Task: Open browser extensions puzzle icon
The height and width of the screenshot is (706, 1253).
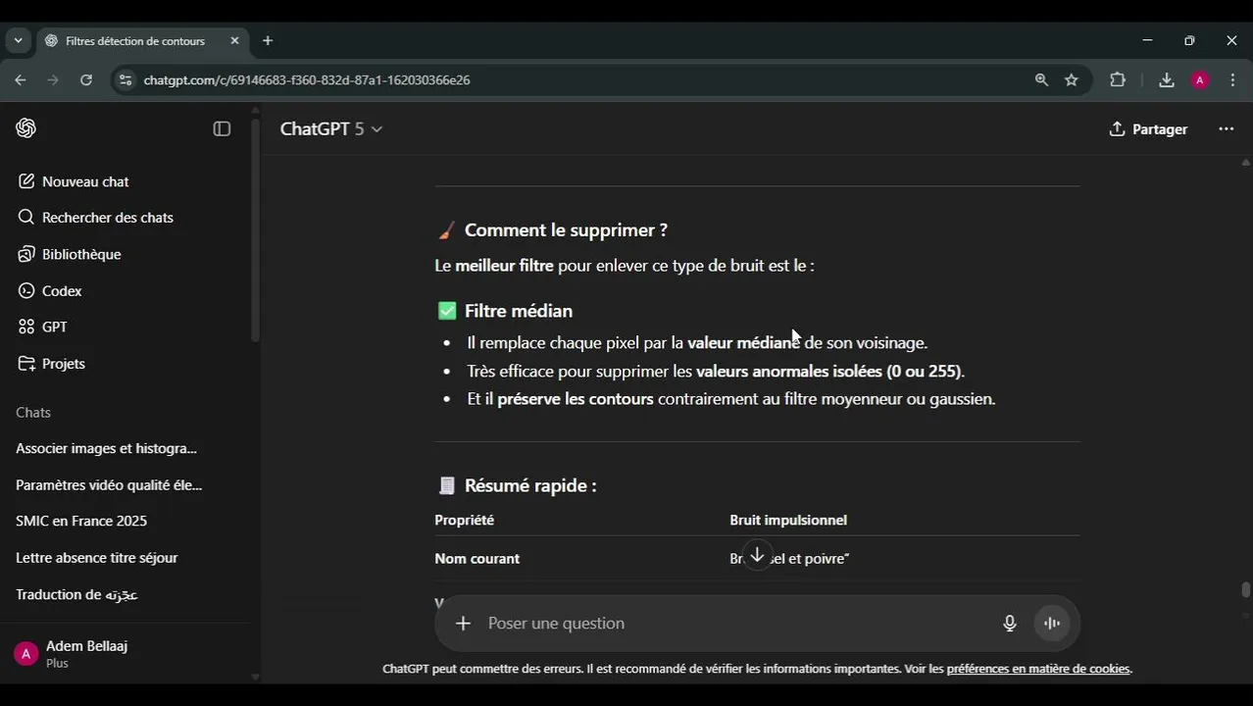Action: point(1118,80)
